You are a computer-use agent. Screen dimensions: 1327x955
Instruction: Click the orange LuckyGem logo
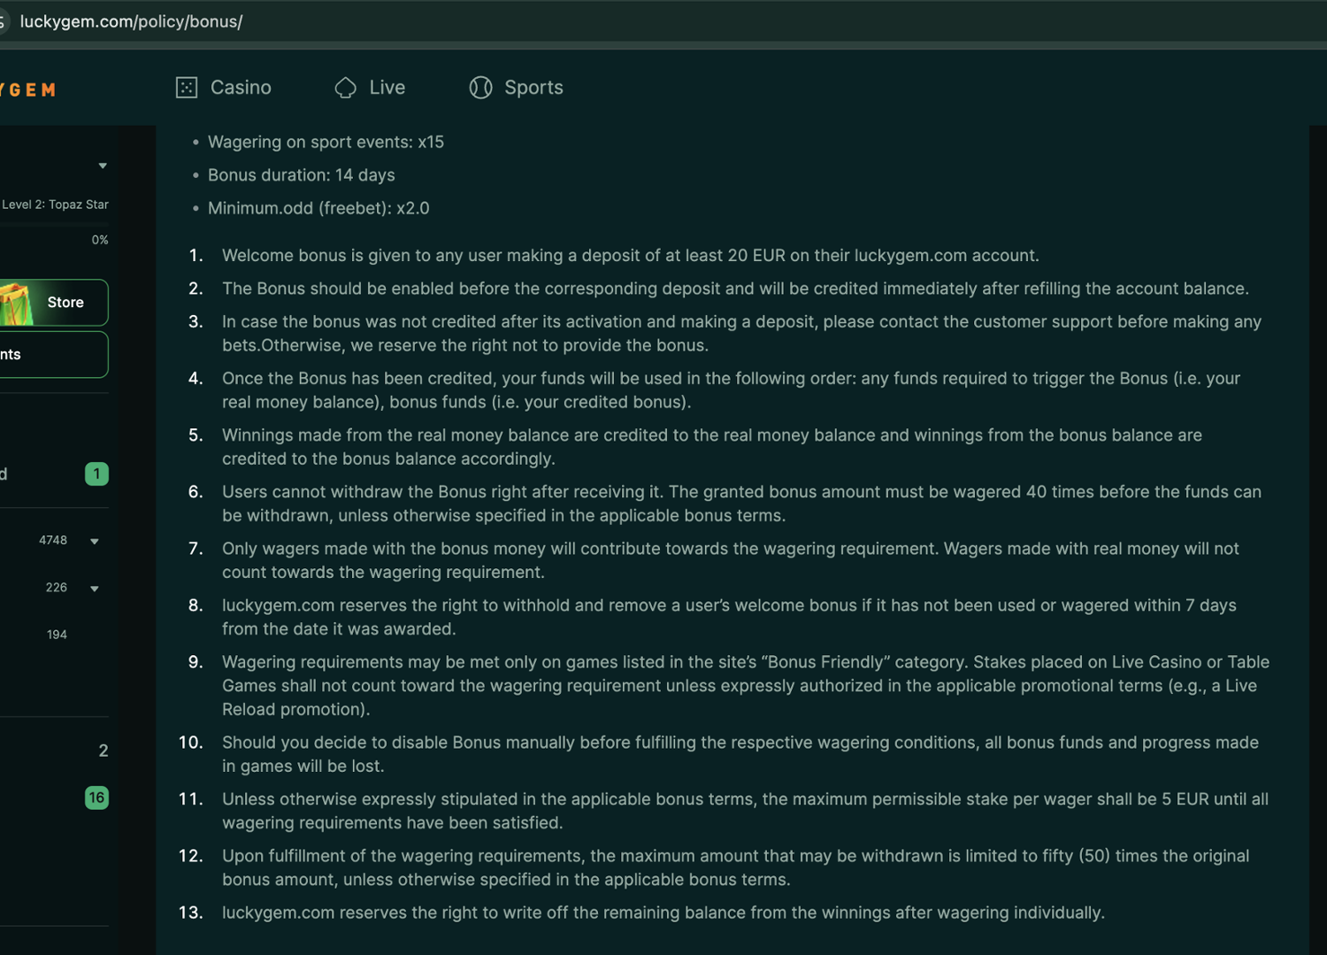click(x=28, y=90)
